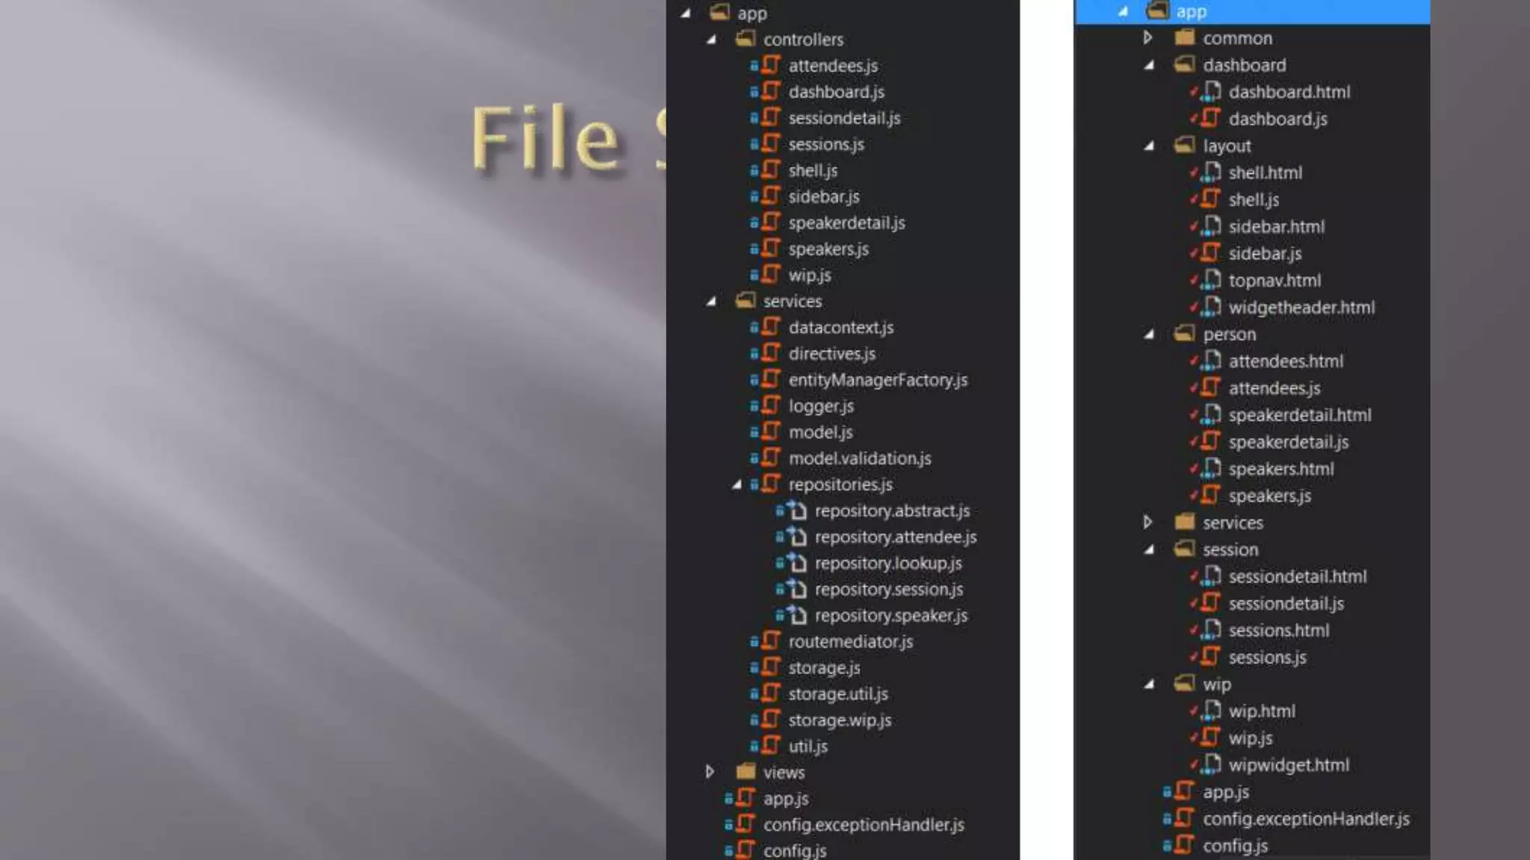
Task: Collapse the repositories.js nested files
Action: coord(737,484)
